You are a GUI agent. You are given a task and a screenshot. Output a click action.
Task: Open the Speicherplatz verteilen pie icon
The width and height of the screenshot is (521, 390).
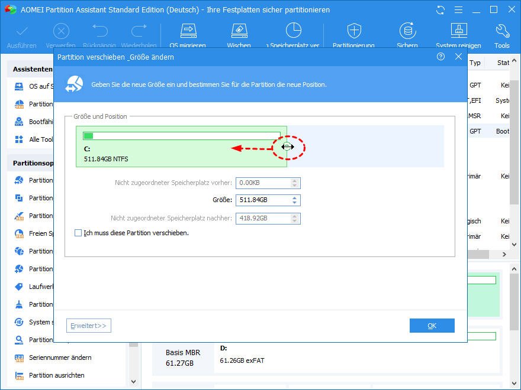click(294, 31)
